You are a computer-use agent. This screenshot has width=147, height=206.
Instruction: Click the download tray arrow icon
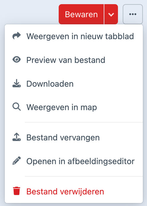point(17,83)
